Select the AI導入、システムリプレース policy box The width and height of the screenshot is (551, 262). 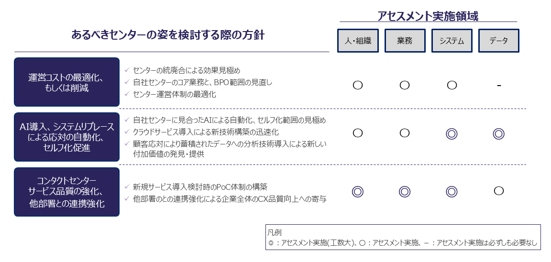(x=66, y=137)
